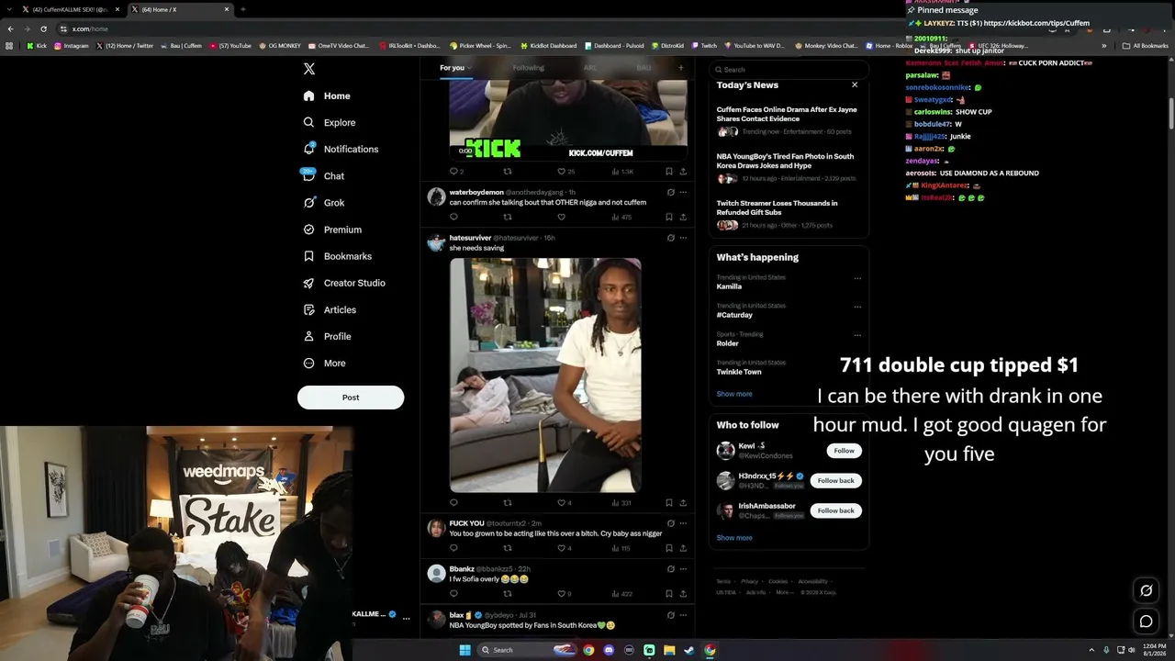Switch to the Following timeline tab
1175x661 pixels.
pyautogui.click(x=529, y=68)
